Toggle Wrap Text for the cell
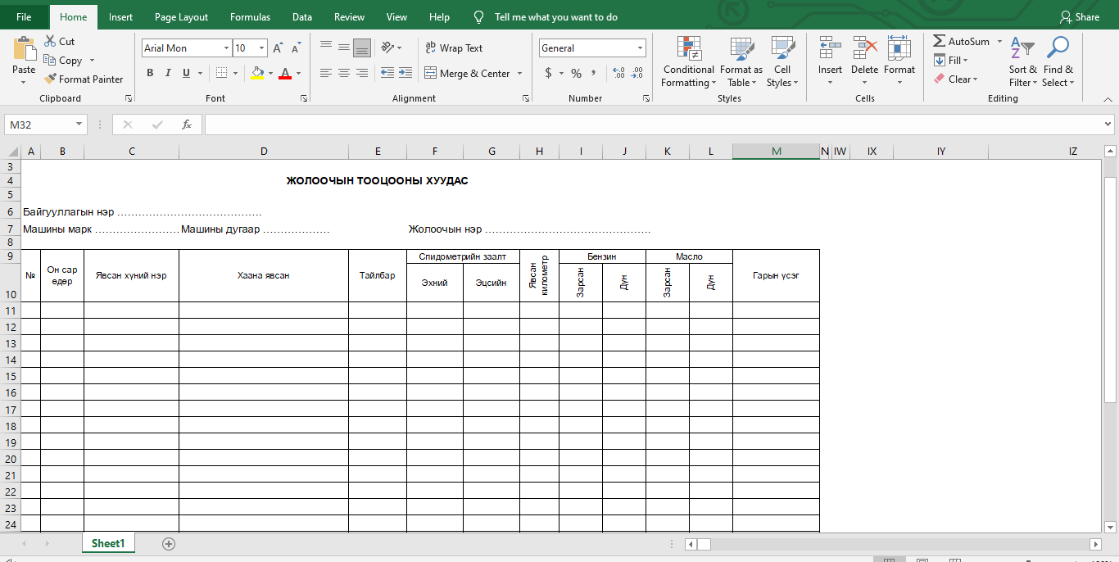This screenshot has width=1119, height=562. click(x=454, y=48)
